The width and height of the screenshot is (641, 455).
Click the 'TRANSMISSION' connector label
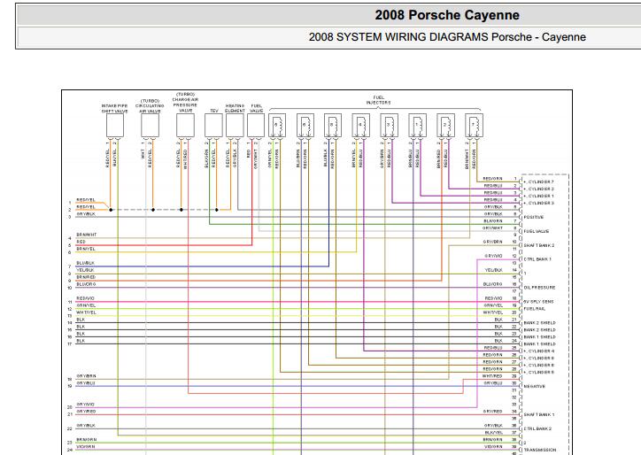[x=540, y=450]
